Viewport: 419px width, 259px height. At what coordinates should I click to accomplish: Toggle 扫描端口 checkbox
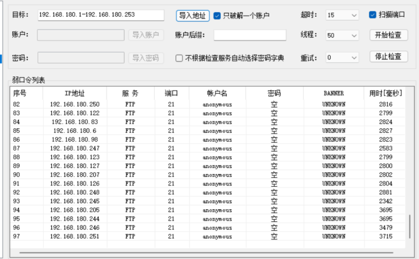pyautogui.click(x=373, y=15)
